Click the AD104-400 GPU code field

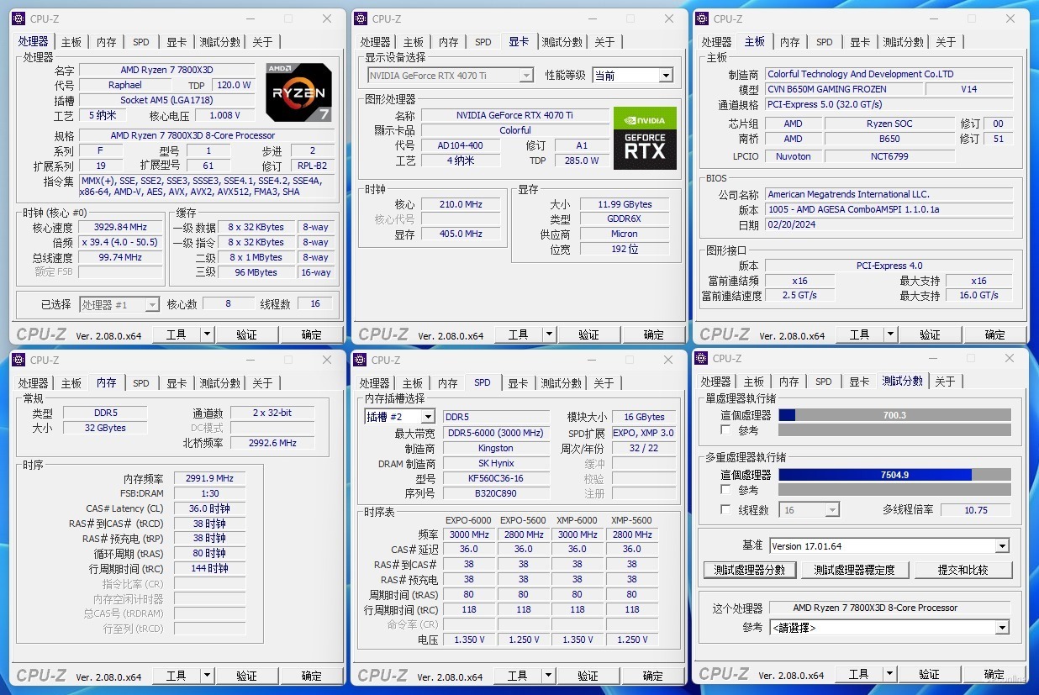(x=461, y=145)
